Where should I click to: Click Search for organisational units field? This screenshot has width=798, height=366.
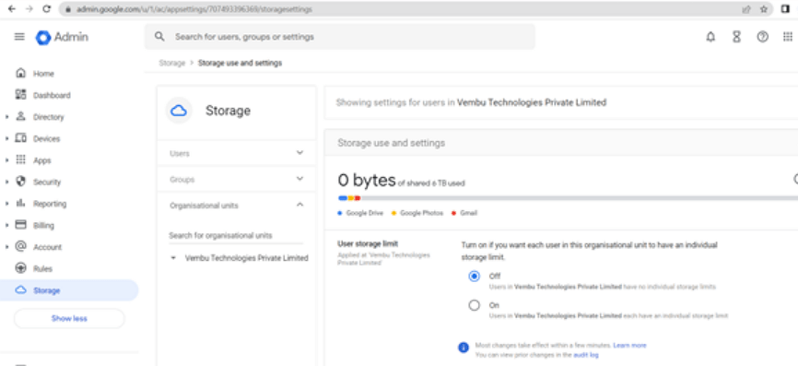[236, 236]
